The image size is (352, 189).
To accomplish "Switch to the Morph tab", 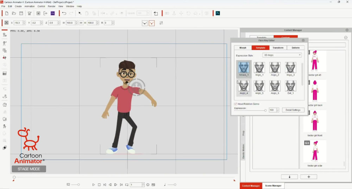I will click(243, 48).
